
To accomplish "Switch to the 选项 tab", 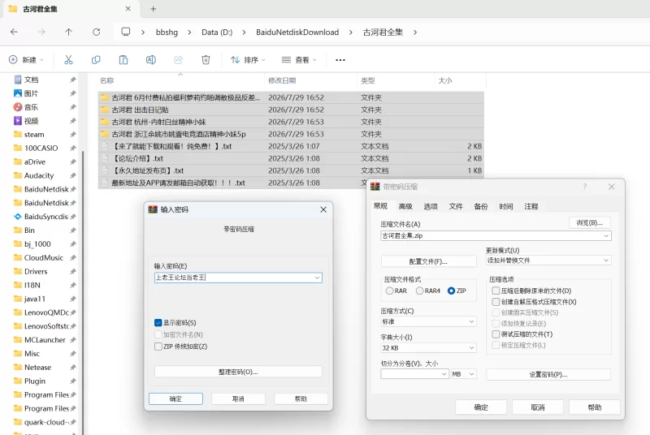I will click(x=431, y=206).
